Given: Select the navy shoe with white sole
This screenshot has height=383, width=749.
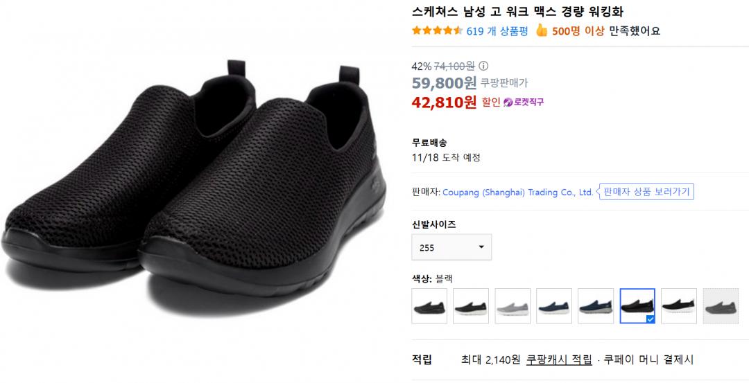Looking at the screenshot, I should point(554,306).
